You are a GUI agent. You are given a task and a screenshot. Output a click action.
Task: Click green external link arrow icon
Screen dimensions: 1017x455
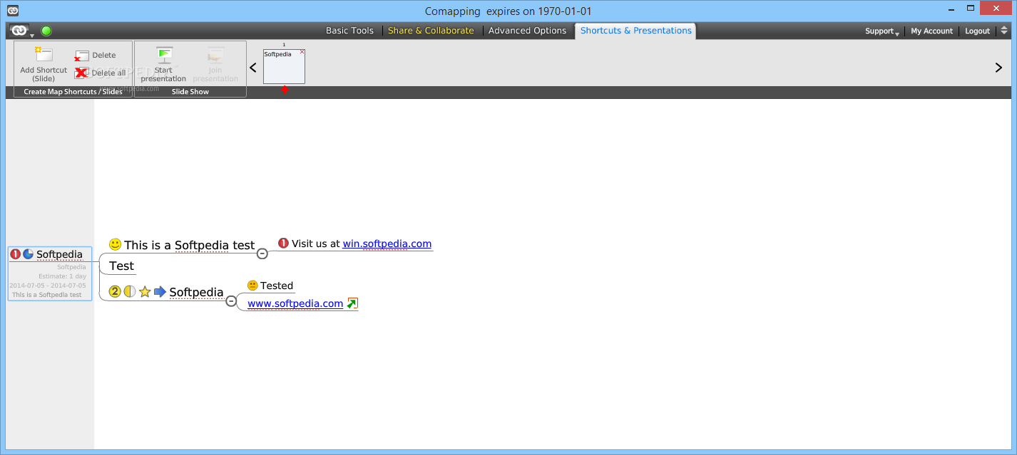[352, 303]
